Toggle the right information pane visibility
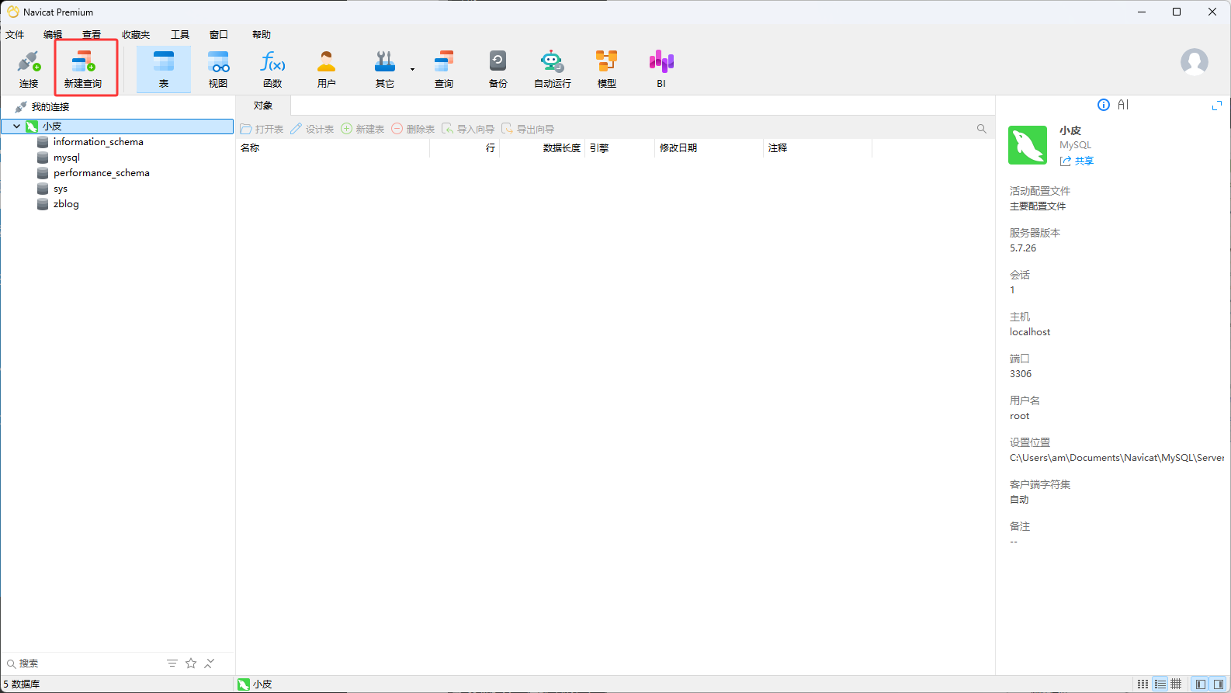 (x=1219, y=684)
